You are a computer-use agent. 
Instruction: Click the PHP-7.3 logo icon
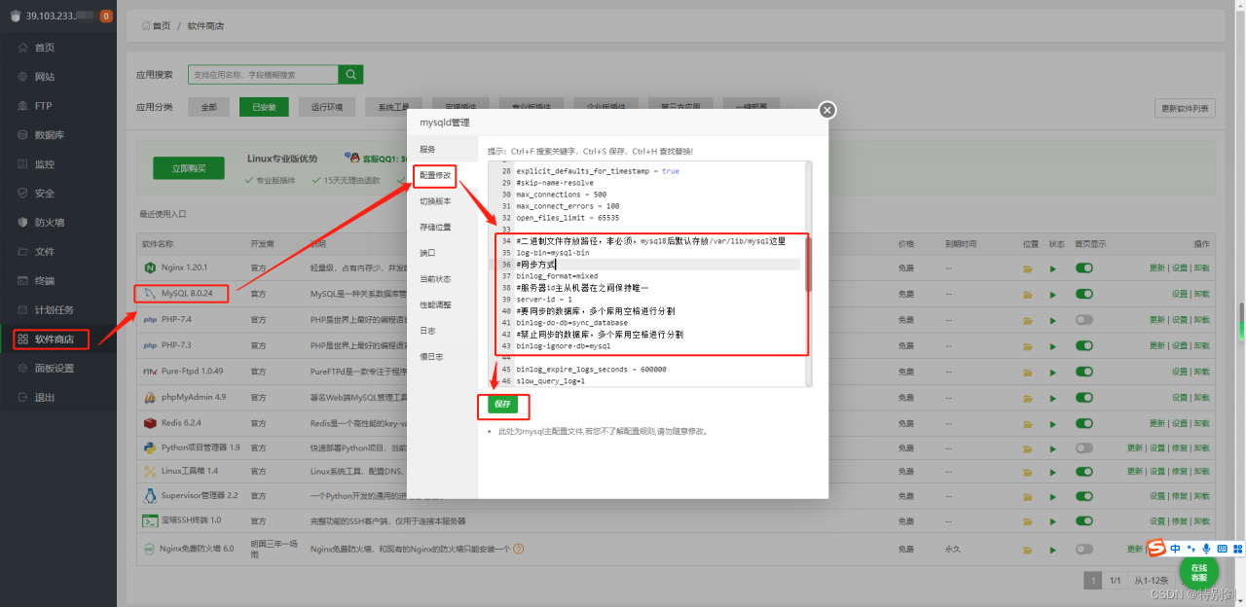pyautogui.click(x=150, y=345)
